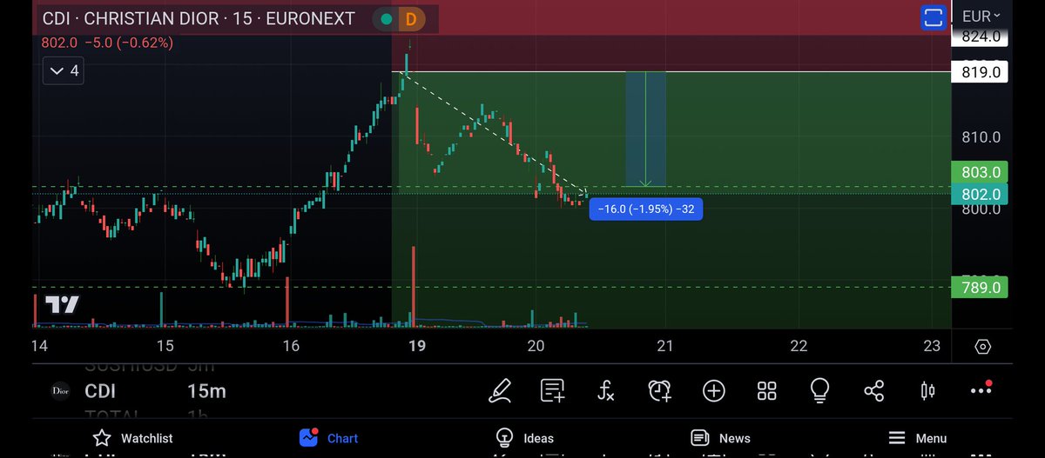Image resolution: width=1045 pixels, height=458 pixels.
Task: Open the 15m interval selector
Action: coord(206,392)
